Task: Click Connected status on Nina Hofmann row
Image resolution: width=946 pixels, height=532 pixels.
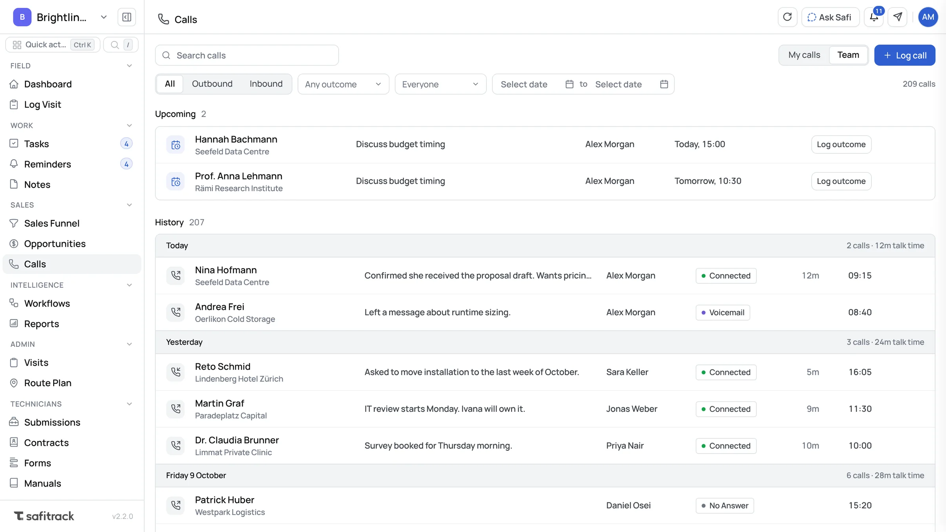Action: pos(726,275)
